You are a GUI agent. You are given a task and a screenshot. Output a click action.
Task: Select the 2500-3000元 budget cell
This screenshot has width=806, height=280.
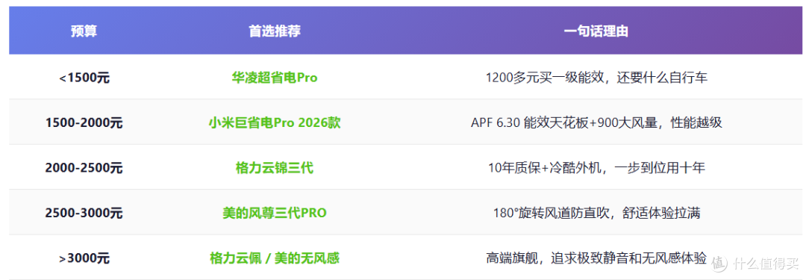[84, 213]
